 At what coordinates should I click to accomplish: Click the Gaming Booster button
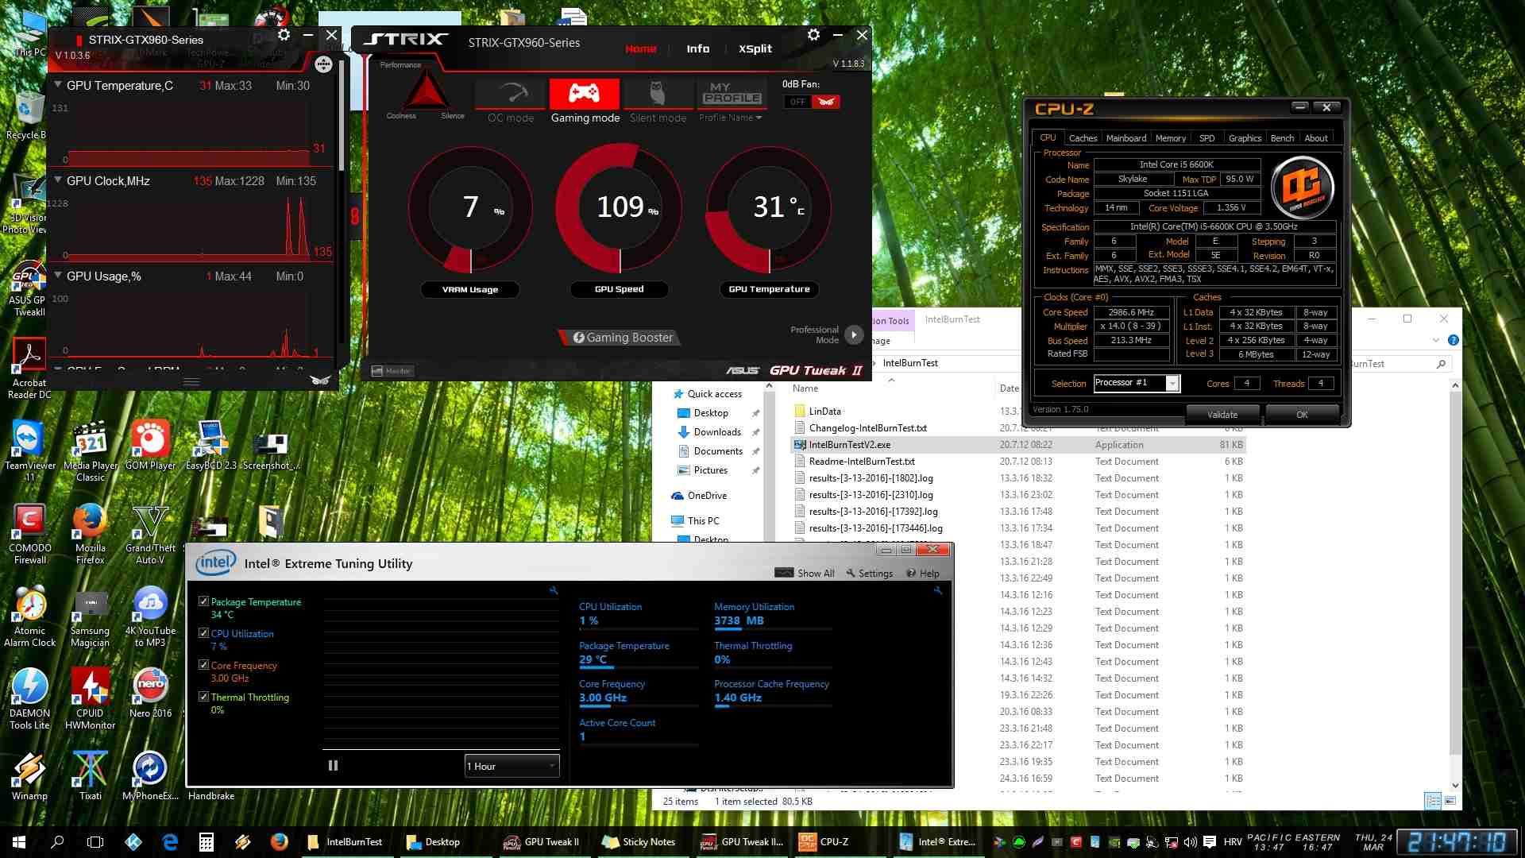click(623, 338)
